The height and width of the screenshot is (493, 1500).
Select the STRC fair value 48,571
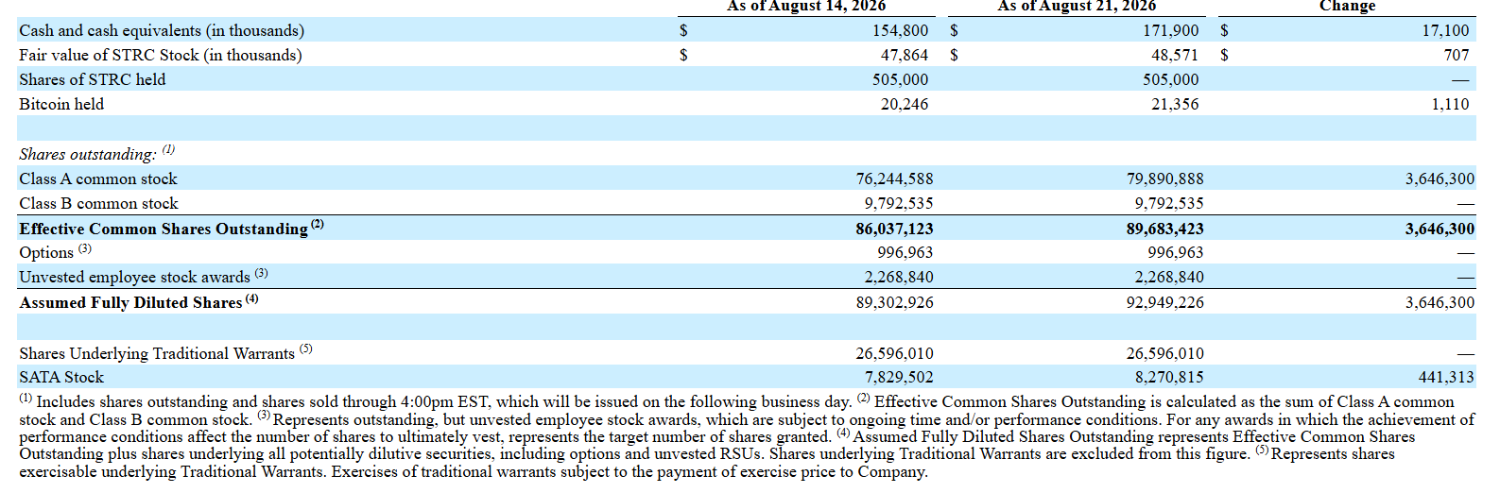[1175, 55]
